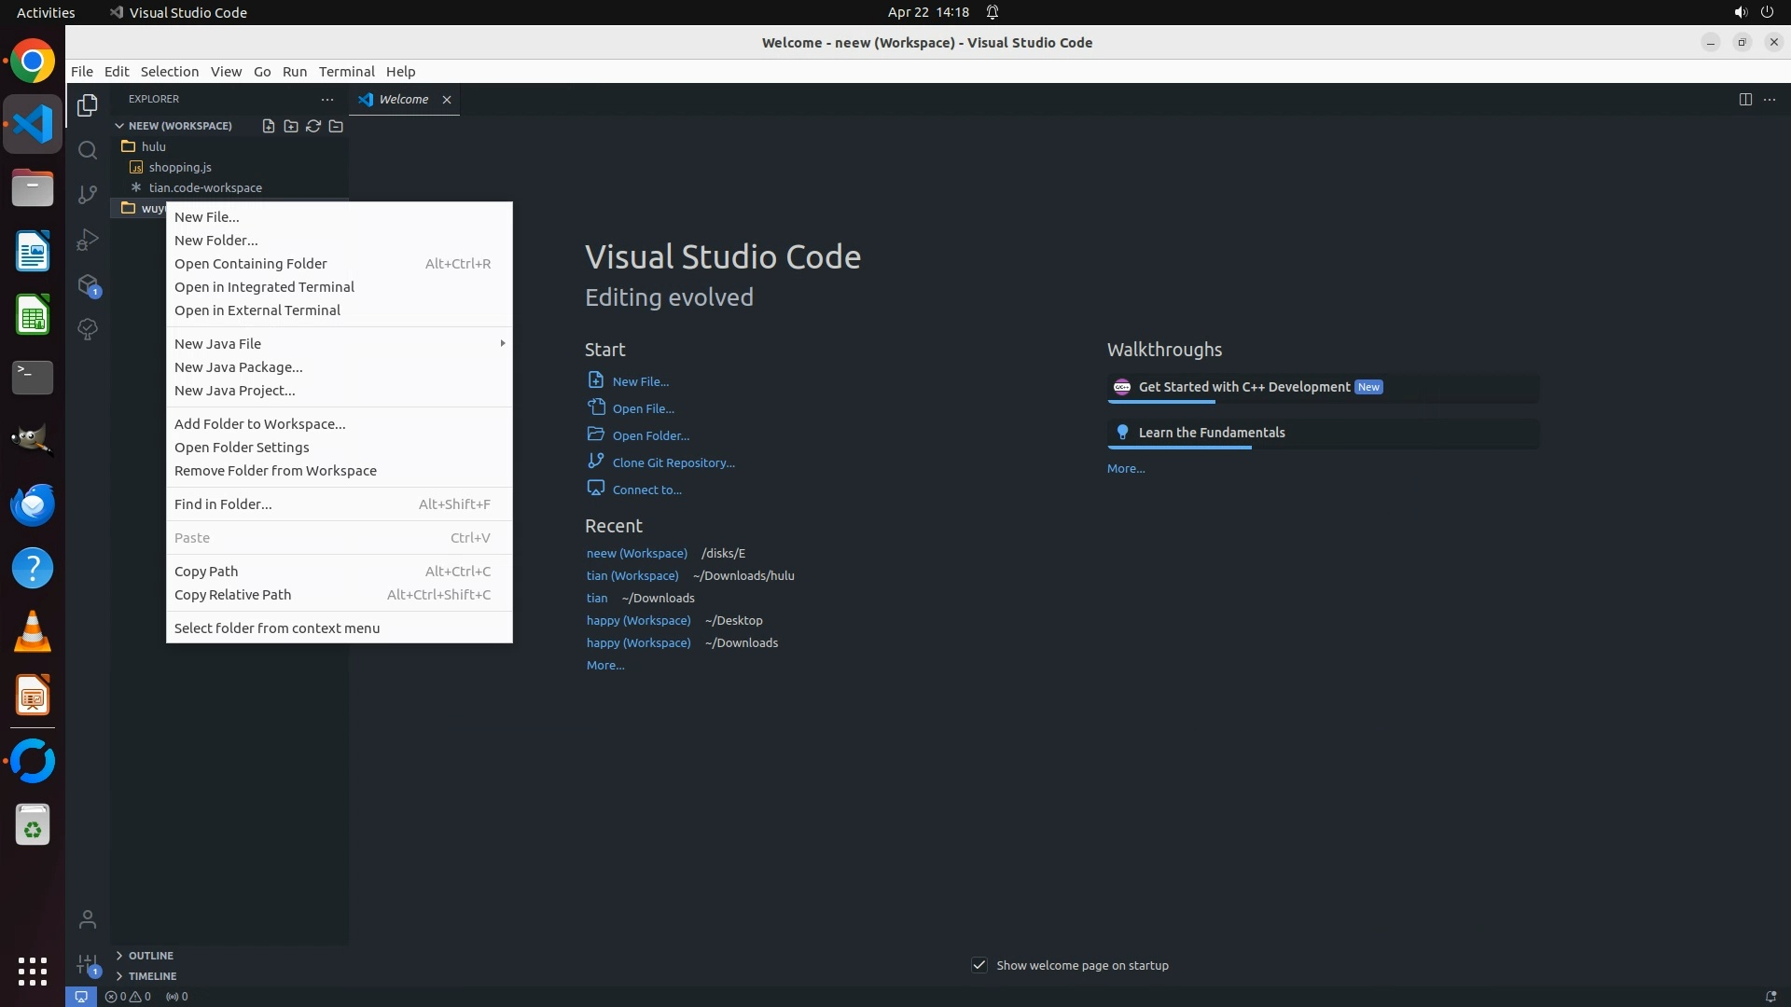1791x1007 pixels.
Task: Open the Extensions view icon
Action: [88, 285]
